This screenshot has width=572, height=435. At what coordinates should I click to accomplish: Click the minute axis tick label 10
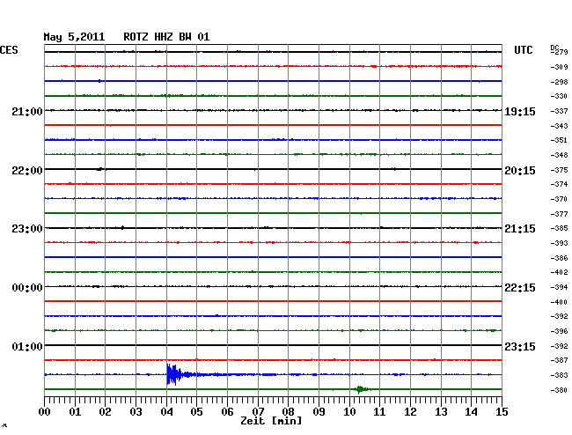click(349, 412)
